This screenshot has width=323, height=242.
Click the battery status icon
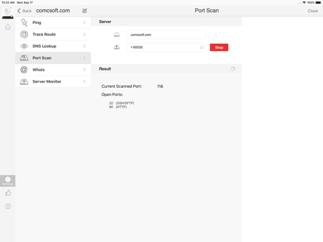[318, 2]
